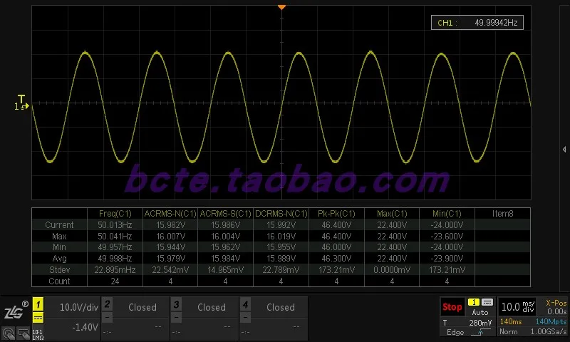
Task: Select the X-Pos 0.00s horizontal position
Action: click(x=556, y=307)
